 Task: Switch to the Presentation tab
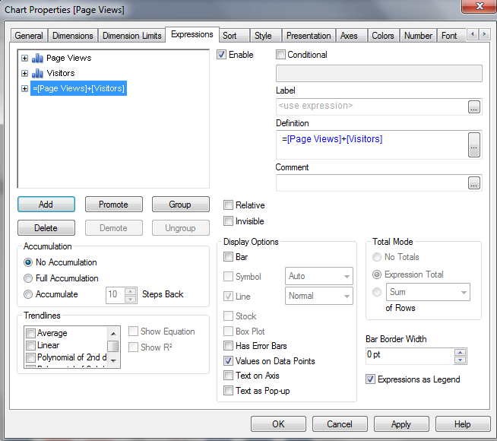[x=309, y=36]
